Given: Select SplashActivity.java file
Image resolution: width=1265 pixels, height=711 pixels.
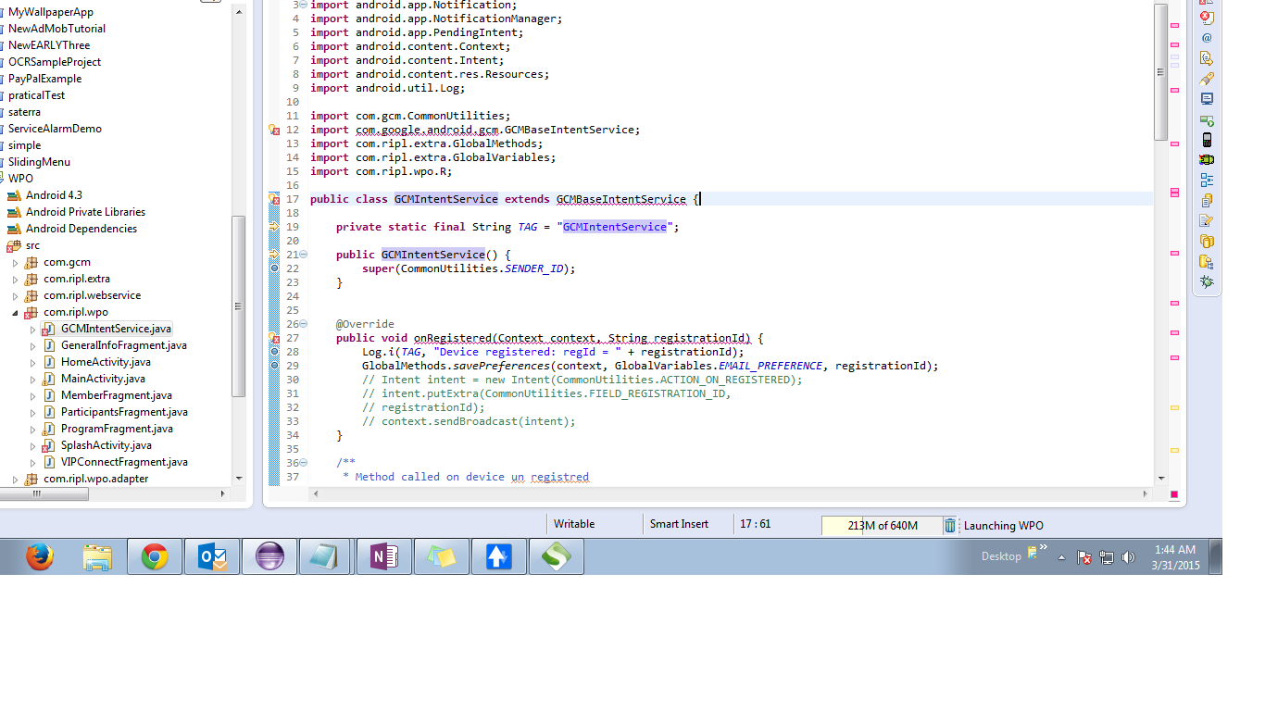Looking at the screenshot, I should pyautogui.click(x=106, y=445).
